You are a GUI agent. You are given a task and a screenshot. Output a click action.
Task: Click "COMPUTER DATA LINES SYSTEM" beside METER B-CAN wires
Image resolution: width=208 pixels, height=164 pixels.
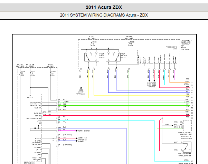click(82, 140)
